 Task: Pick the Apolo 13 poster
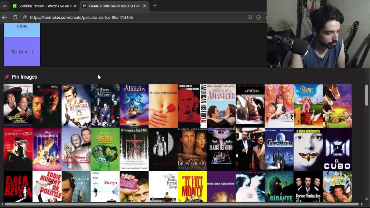pyautogui.click(x=250, y=106)
